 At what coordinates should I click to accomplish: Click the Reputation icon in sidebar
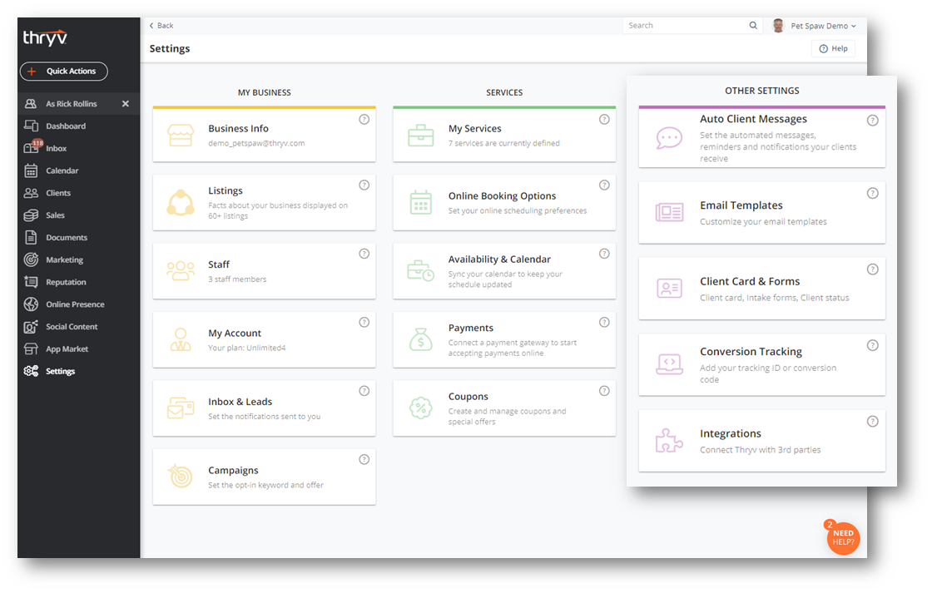31,282
